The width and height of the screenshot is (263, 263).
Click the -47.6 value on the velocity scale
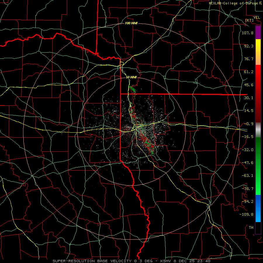coord(248,163)
